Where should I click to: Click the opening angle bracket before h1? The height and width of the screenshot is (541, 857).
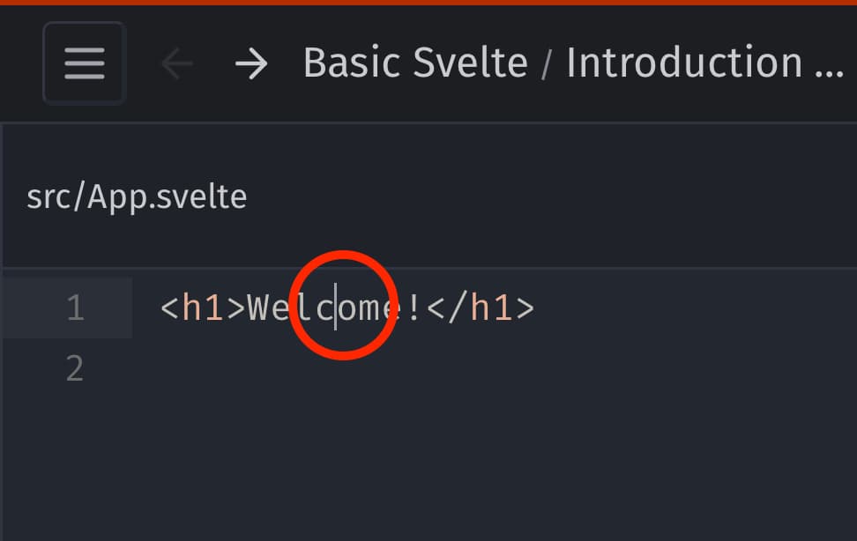[x=170, y=308]
